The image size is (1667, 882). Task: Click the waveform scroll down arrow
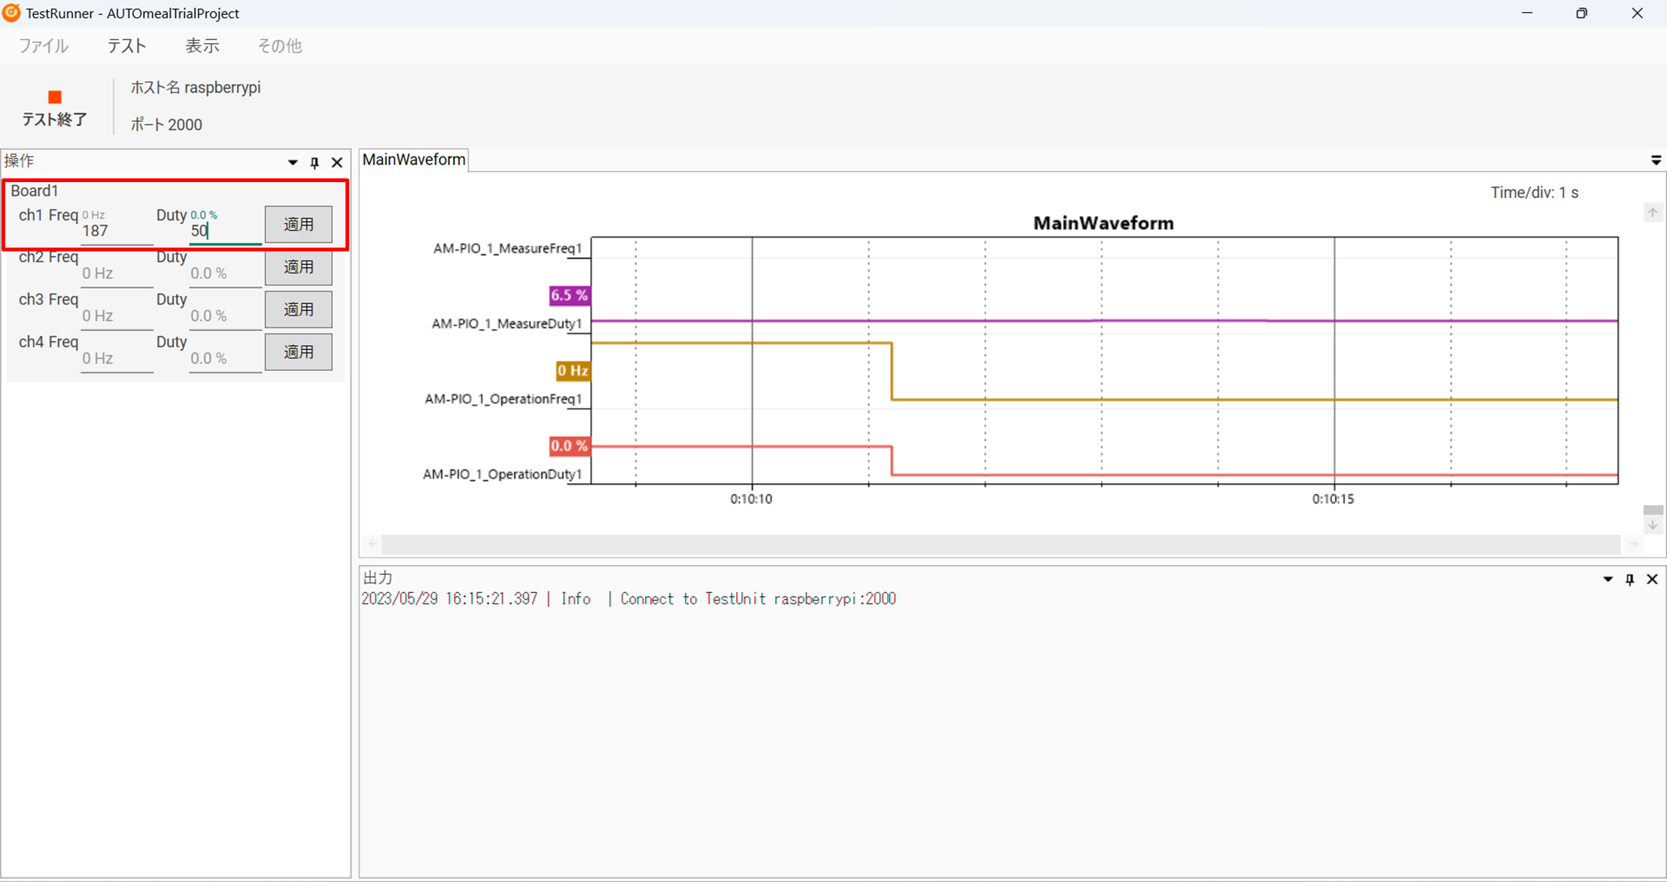click(x=1653, y=525)
